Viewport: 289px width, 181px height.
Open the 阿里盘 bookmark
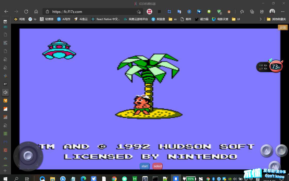coord(158,19)
